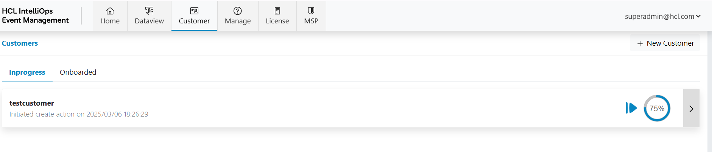The image size is (712, 152).
Task: Switch to the Onboarded tab
Action: [x=78, y=72]
